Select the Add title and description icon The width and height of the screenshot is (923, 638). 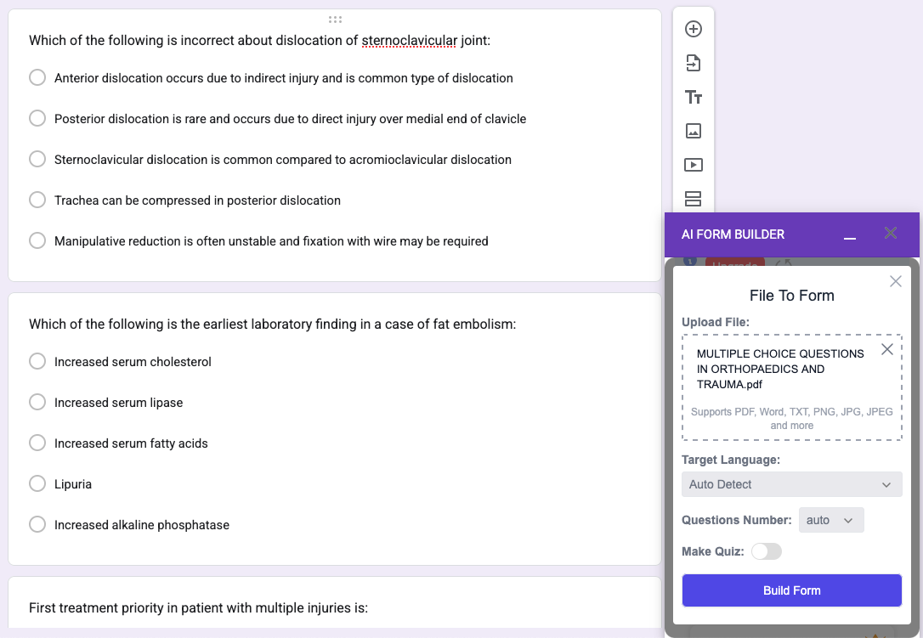point(693,97)
